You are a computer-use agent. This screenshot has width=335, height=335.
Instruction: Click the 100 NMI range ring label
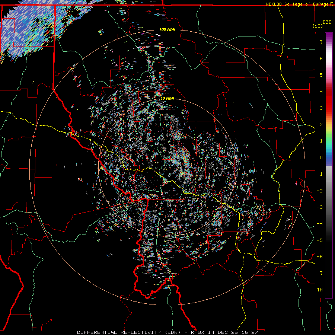[167, 29]
